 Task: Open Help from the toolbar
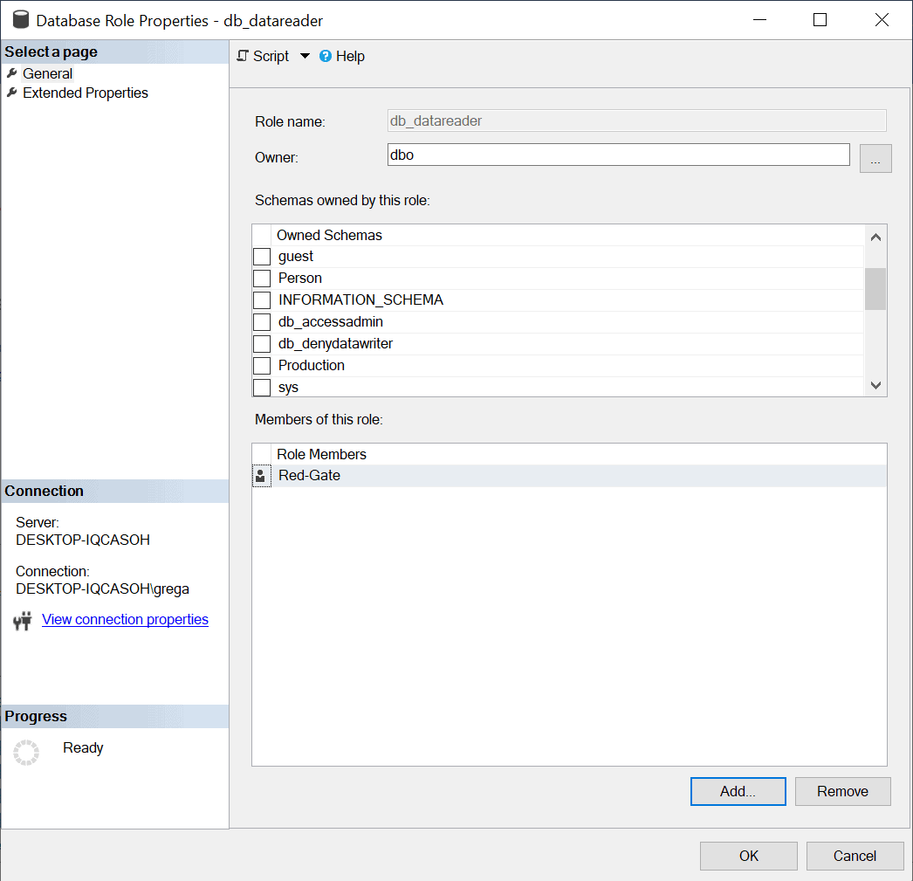(342, 56)
